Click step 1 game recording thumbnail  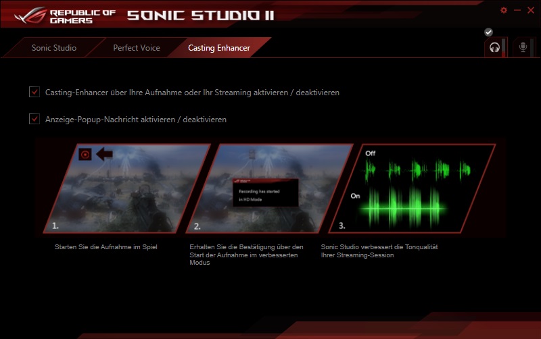(127, 188)
